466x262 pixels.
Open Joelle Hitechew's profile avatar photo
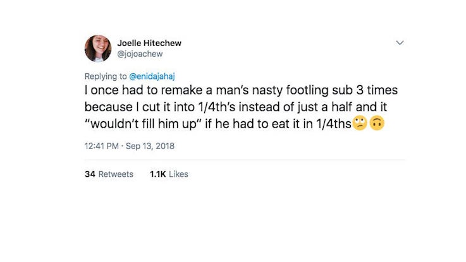point(98,49)
